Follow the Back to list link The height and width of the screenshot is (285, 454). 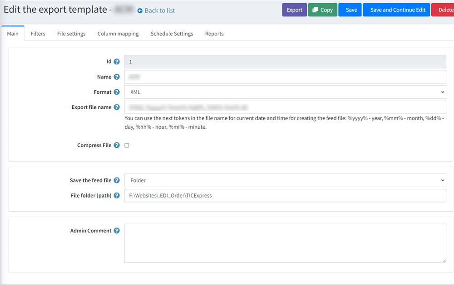[x=160, y=11]
